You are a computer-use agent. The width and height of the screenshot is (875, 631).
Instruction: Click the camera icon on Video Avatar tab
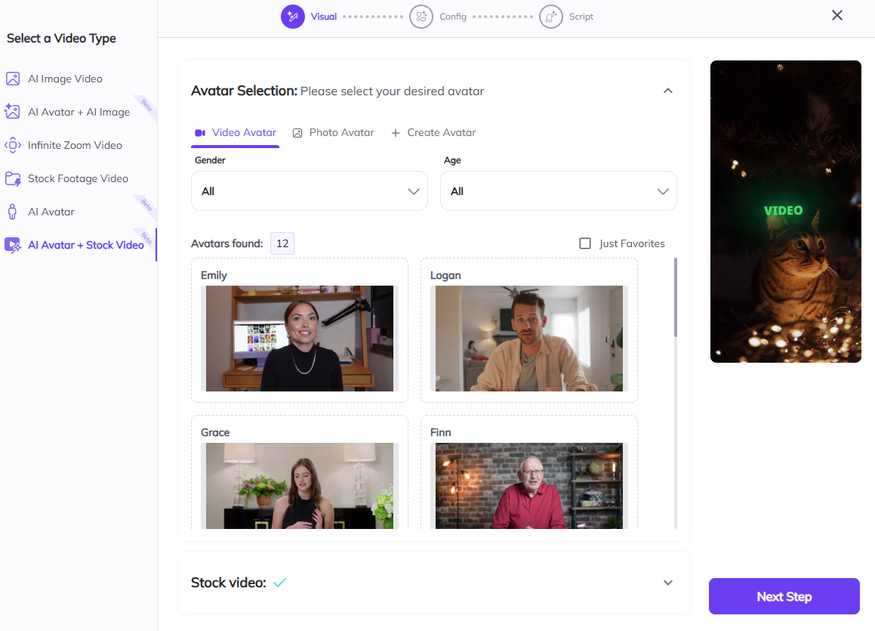click(200, 133)
